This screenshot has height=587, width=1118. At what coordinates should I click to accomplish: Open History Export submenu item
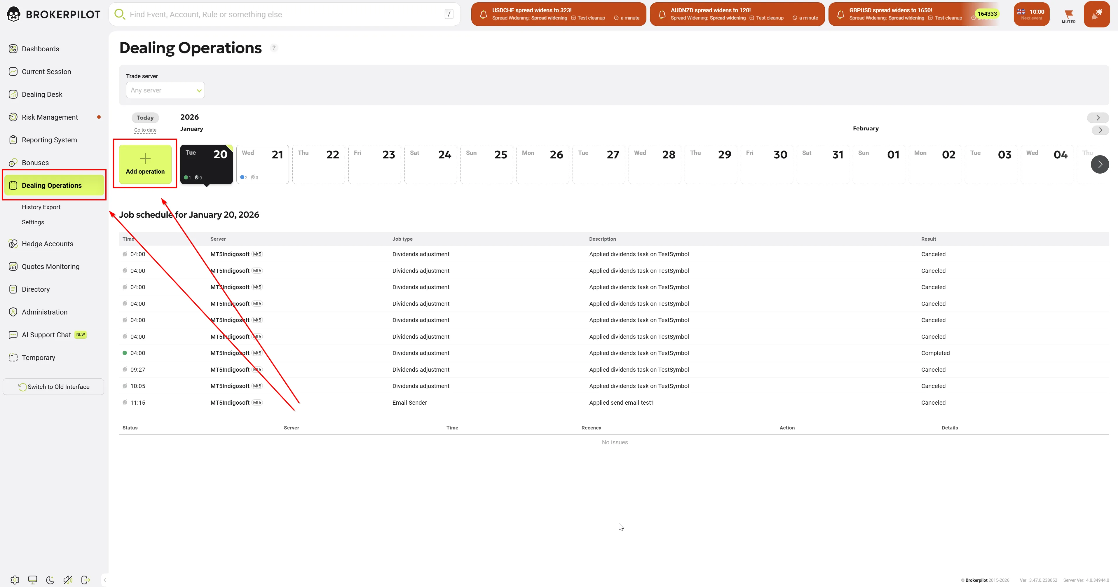point(41,207)
